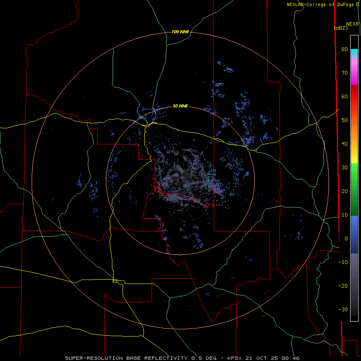This screenshot has width=361, height=361.
Task: Click the NEXR label near color scale
Action: click(x=353, y=24)
